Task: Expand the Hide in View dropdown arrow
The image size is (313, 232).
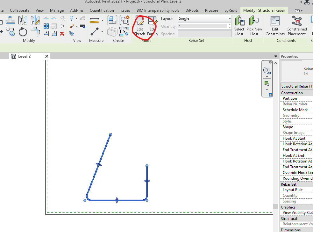Action: (77, 18)
